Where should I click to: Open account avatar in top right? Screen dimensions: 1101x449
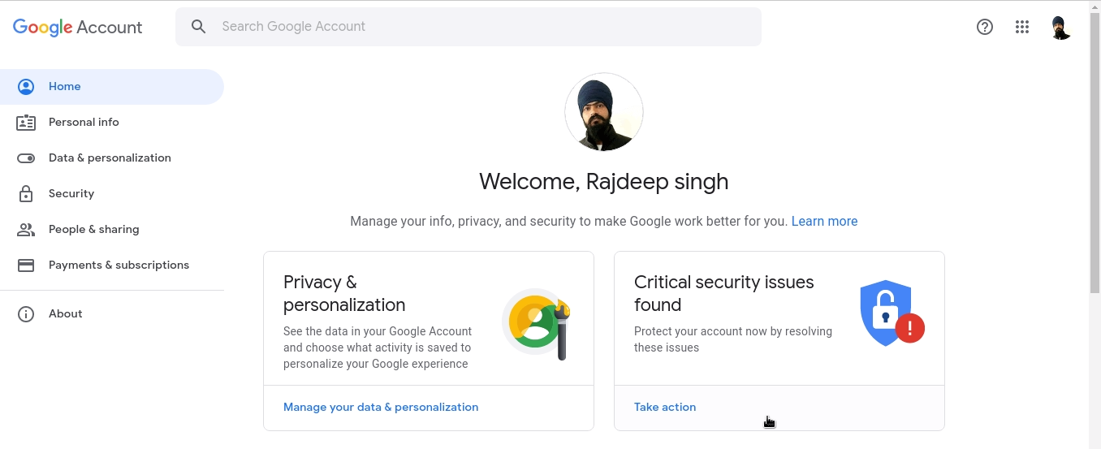pyautogui.click(x=1060, y=27)
